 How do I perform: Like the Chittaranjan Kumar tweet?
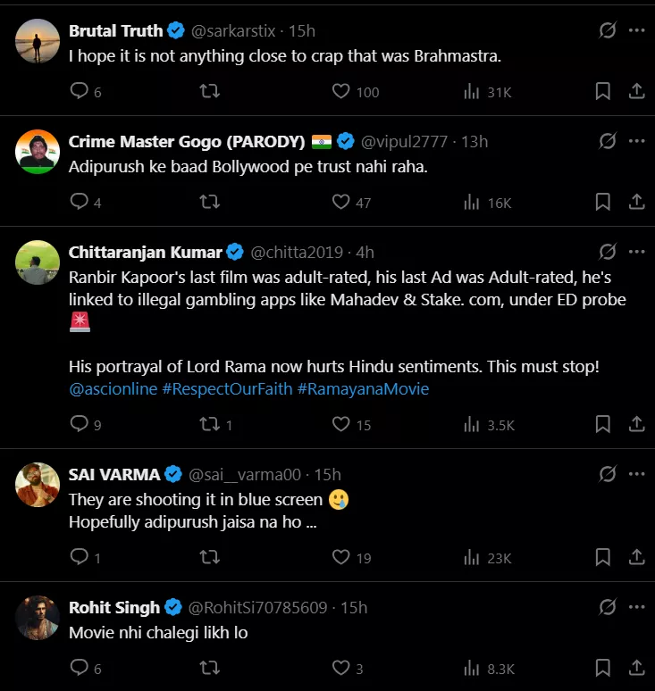click(340, 425)
